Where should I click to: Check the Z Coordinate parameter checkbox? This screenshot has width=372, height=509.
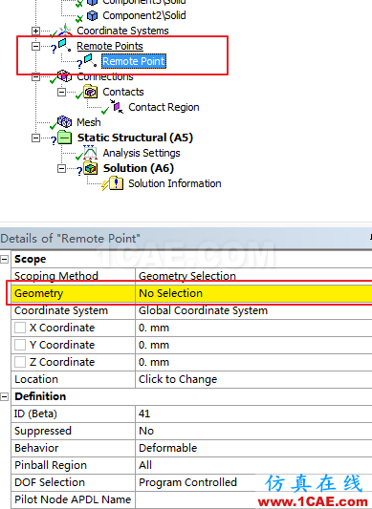point(20,362)
